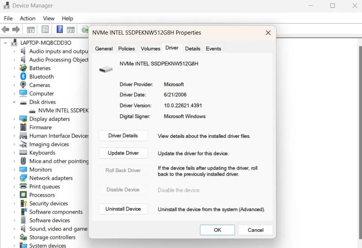Click the Cameras webcam icon
The height and width of the screenshot is (248, 362).
[x=23, y=85]
